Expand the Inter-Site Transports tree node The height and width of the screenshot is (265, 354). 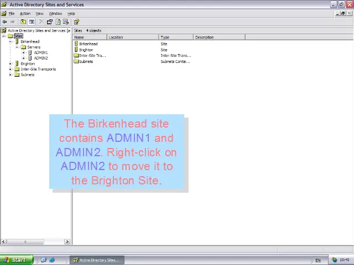tap(11, 69)
